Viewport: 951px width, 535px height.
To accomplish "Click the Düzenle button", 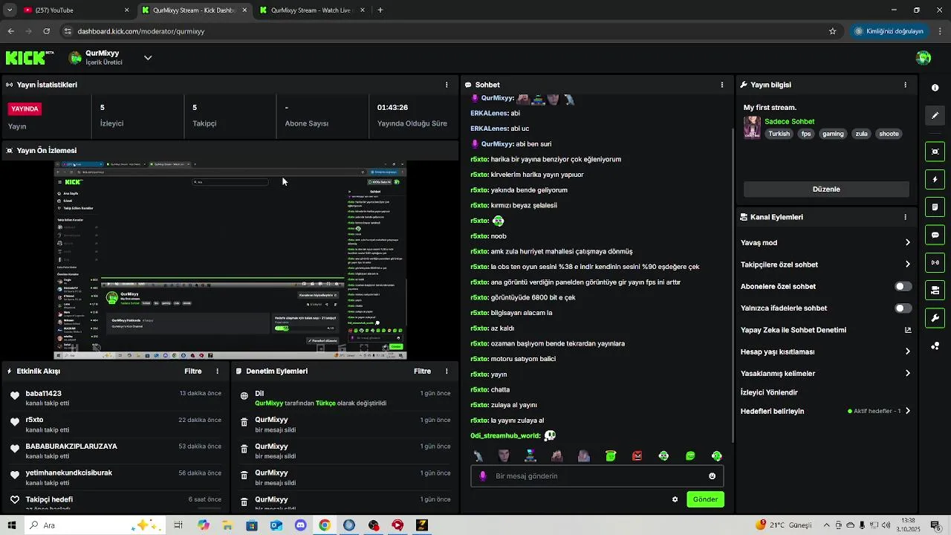I will pyautogui.click(x=826, y=189).
